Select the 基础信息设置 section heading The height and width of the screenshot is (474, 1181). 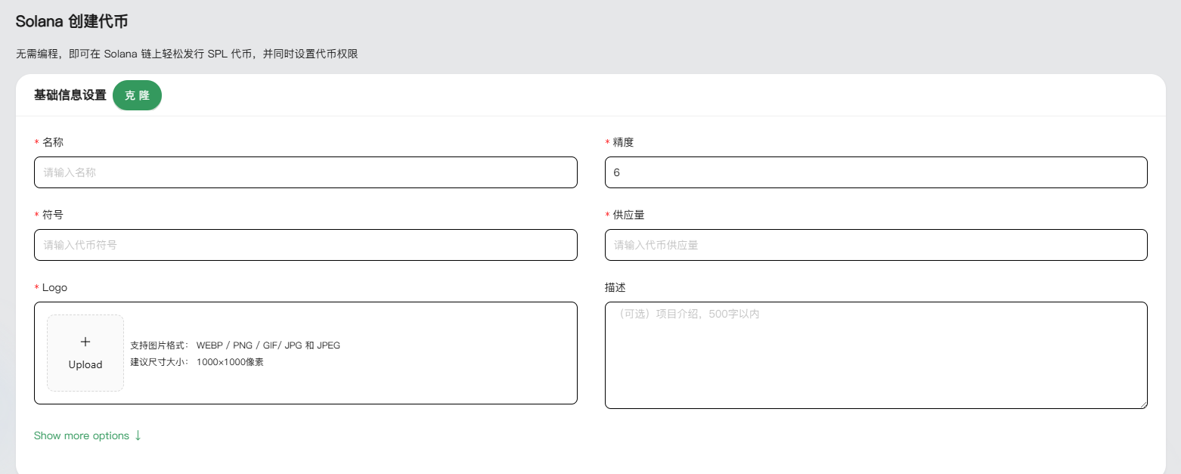point(70,95)
